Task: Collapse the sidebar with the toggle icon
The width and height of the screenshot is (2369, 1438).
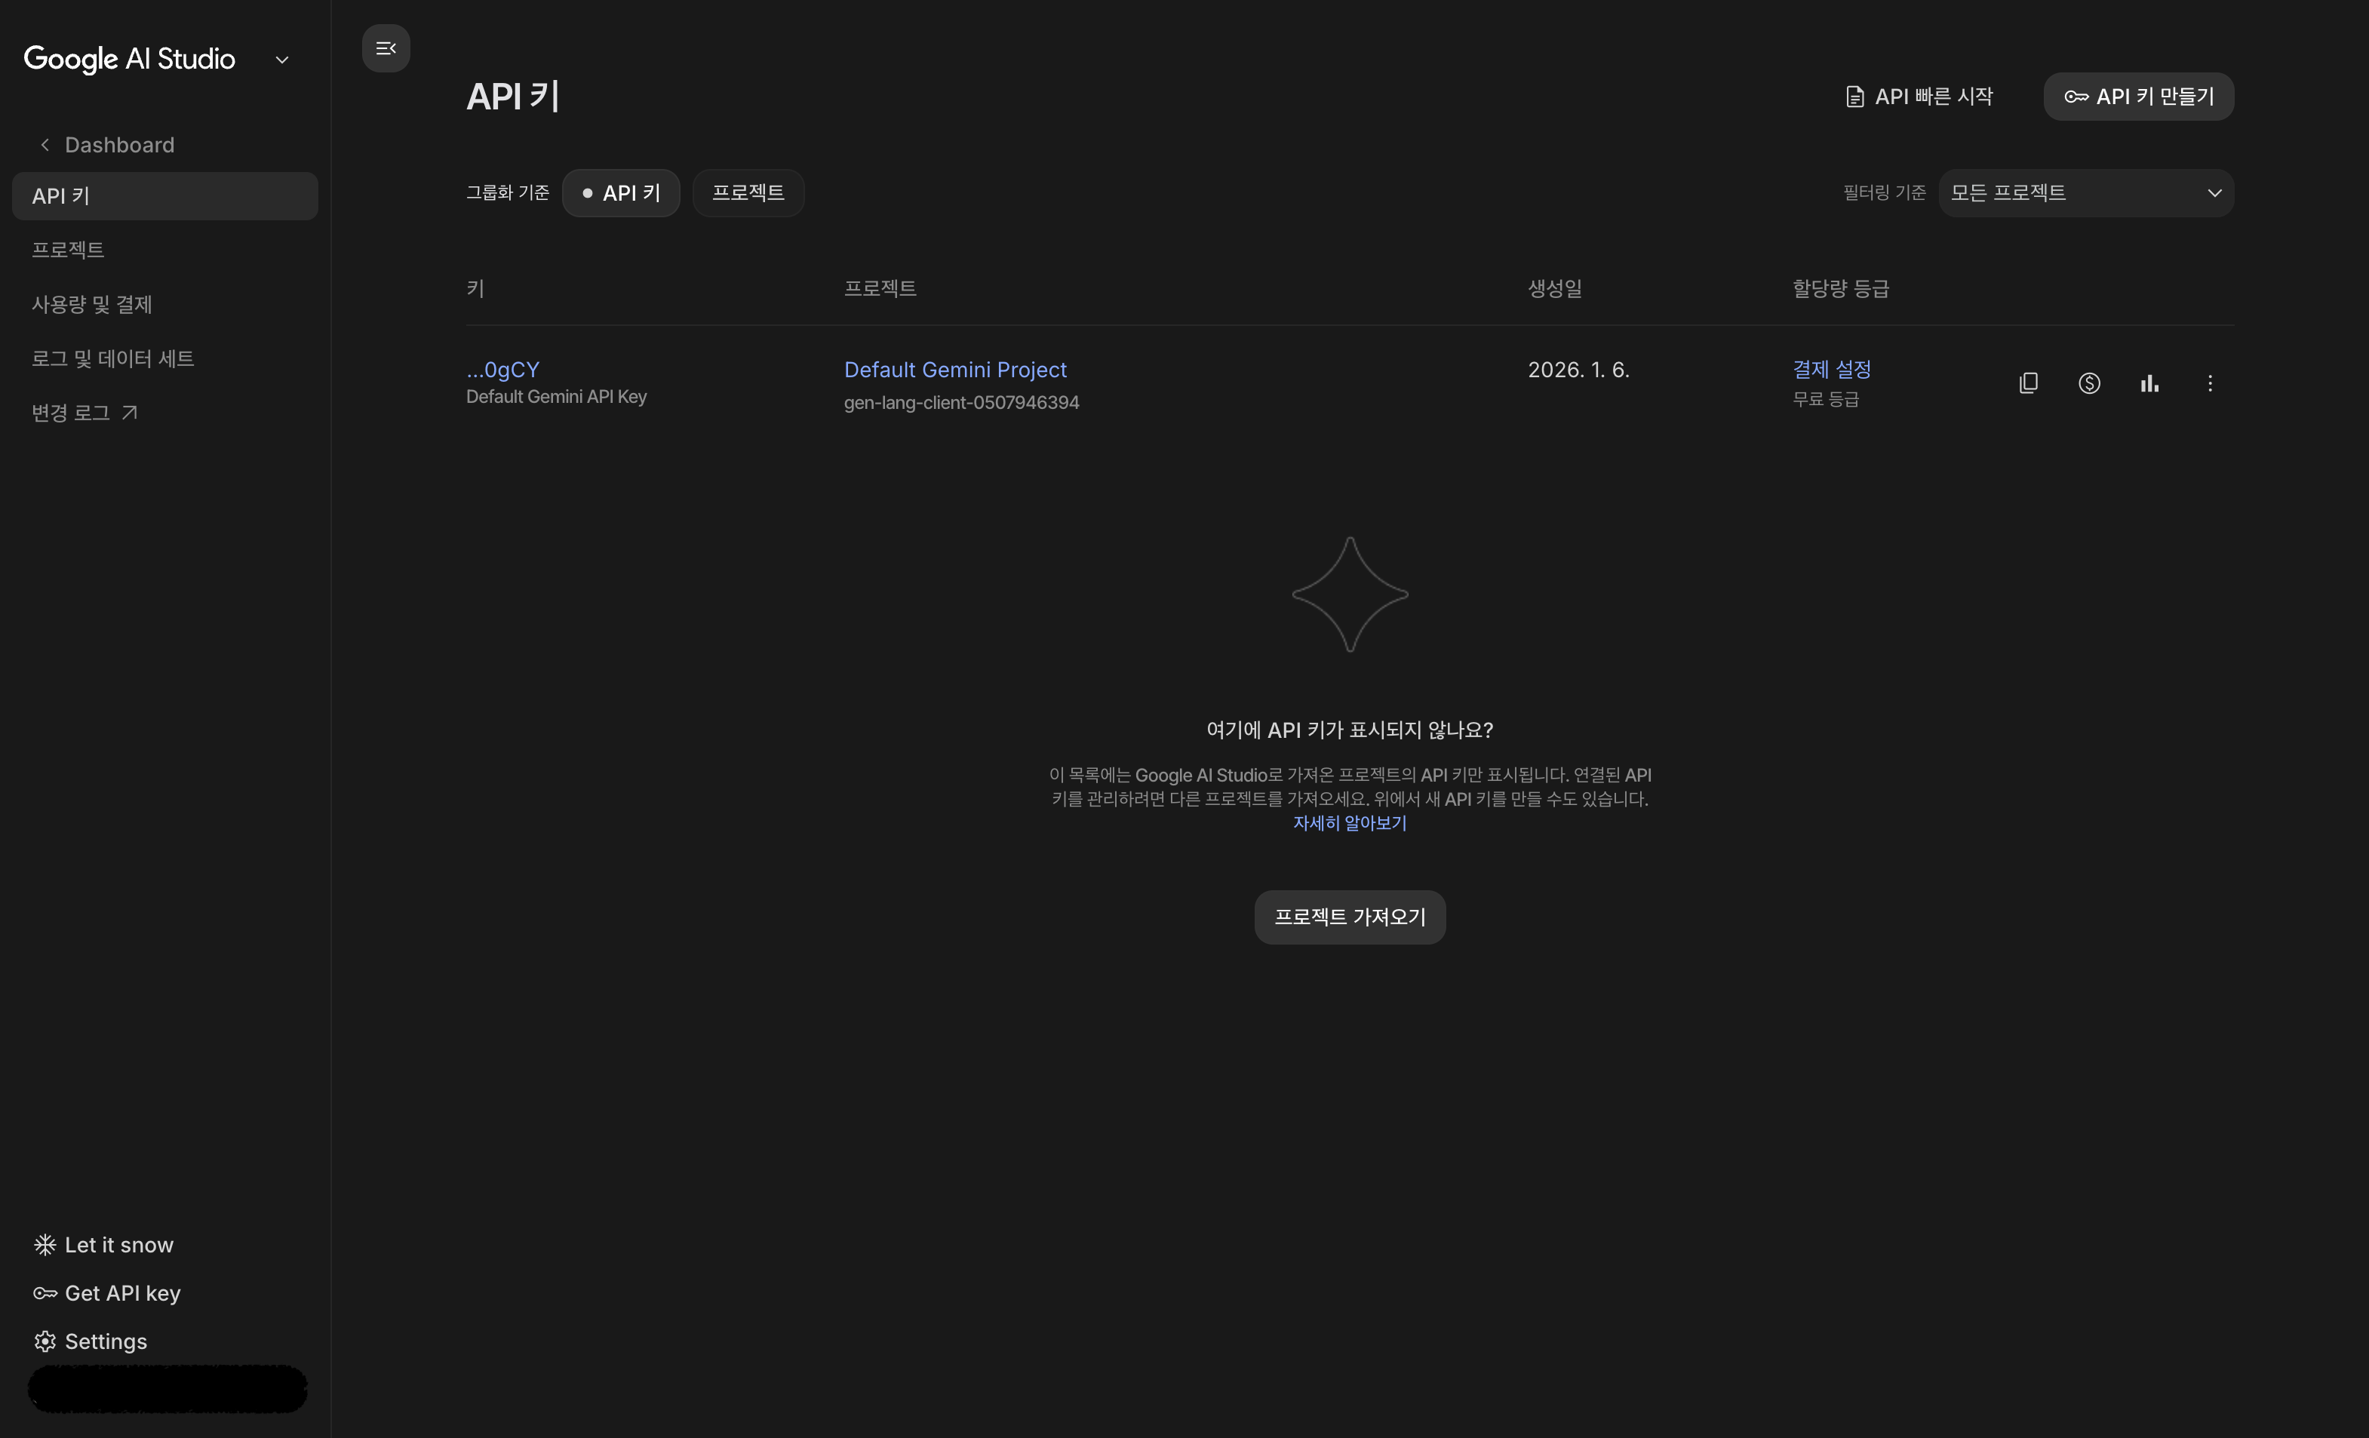Action: click(x=386, y=48)
